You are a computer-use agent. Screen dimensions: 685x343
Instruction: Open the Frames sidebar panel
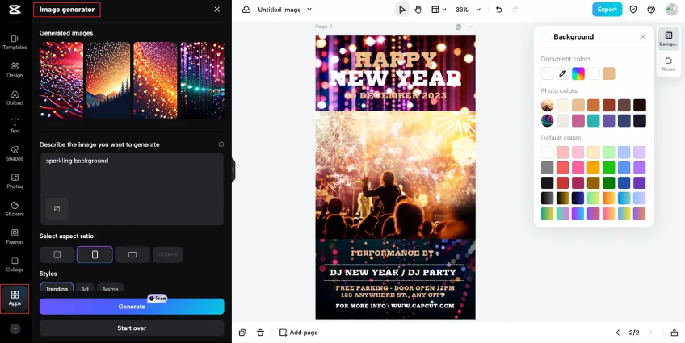coord(15,236)
